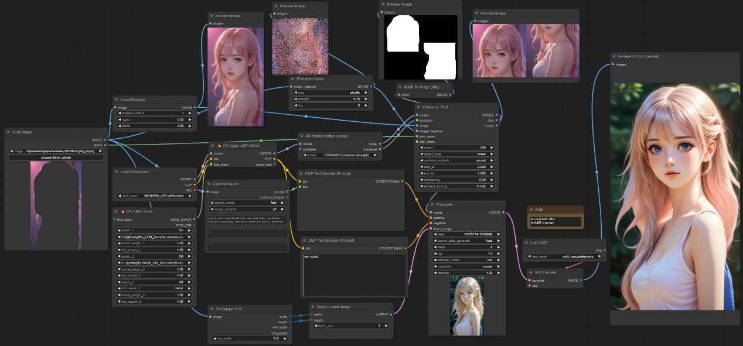The image size is (743, 346).
Task: Click the choose file to upload button
Action: (x=54, y=157)
